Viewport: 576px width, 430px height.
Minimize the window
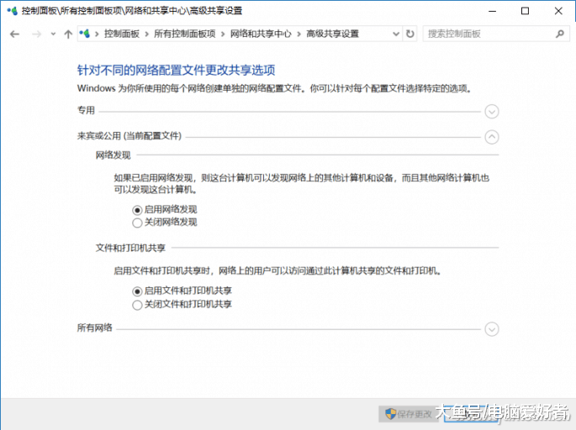(x=492, y=11)
